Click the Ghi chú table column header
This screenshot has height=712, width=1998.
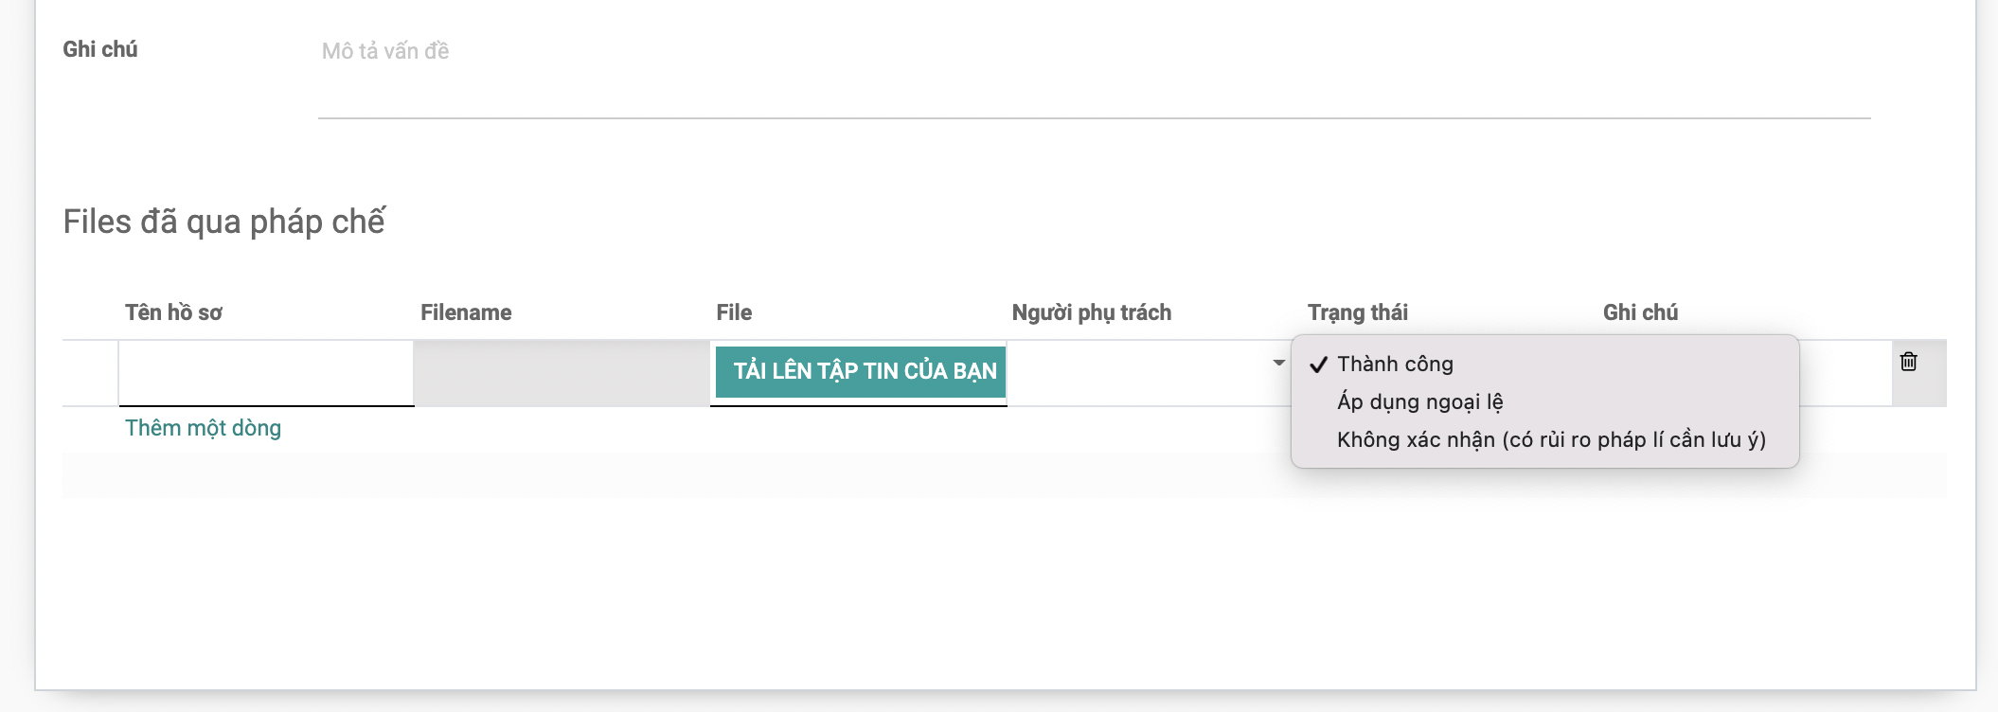(1640, 312)
